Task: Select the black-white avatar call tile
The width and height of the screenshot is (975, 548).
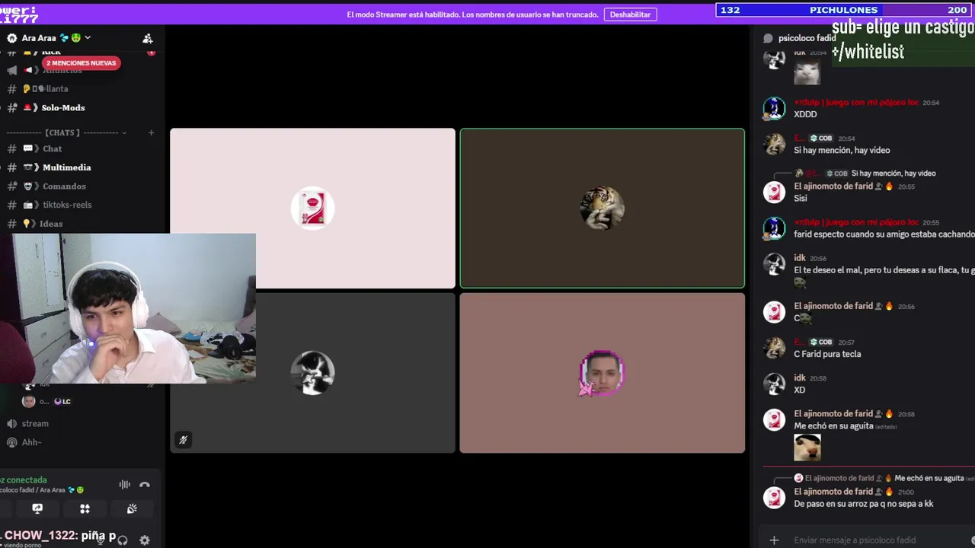Action: pos(312,373)
